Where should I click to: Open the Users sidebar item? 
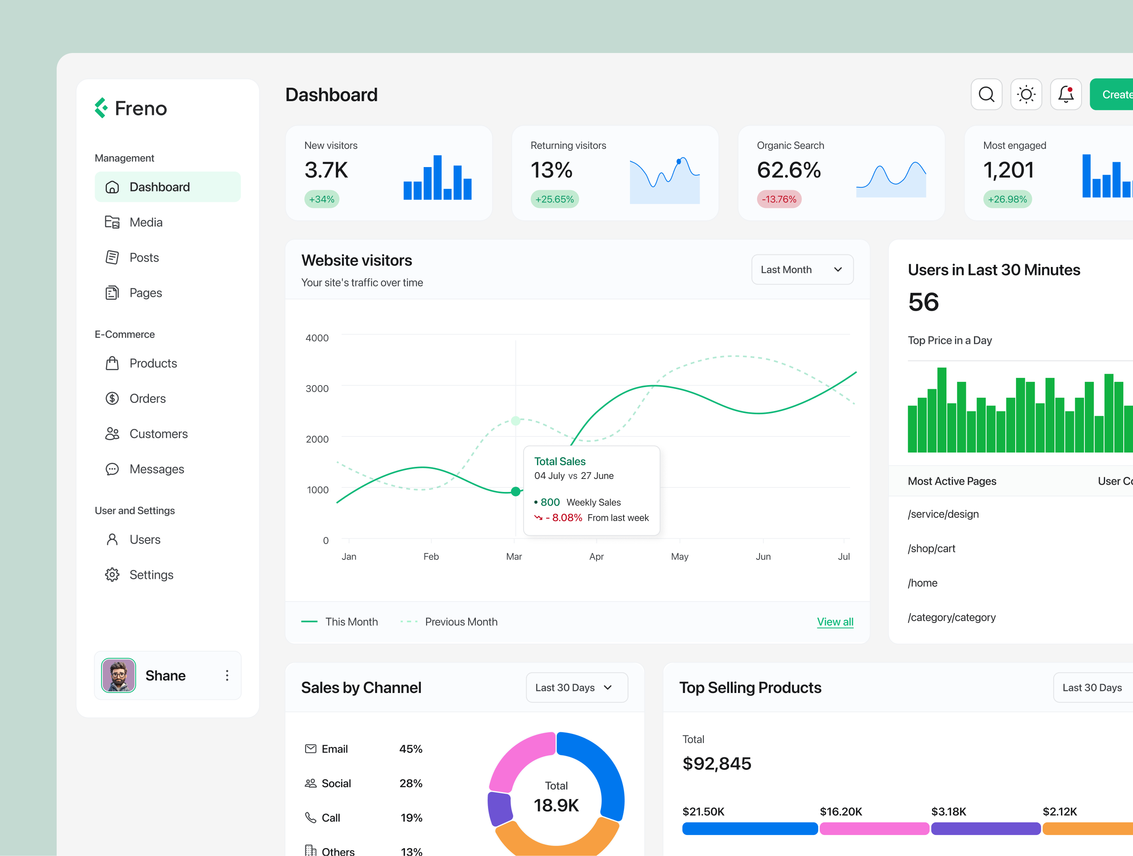(x=145, y=540)
